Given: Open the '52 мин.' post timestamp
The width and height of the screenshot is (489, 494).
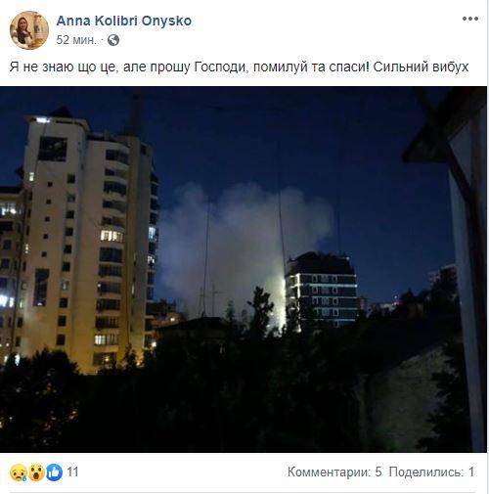Looking at the screenshot, I should (76, 40).
